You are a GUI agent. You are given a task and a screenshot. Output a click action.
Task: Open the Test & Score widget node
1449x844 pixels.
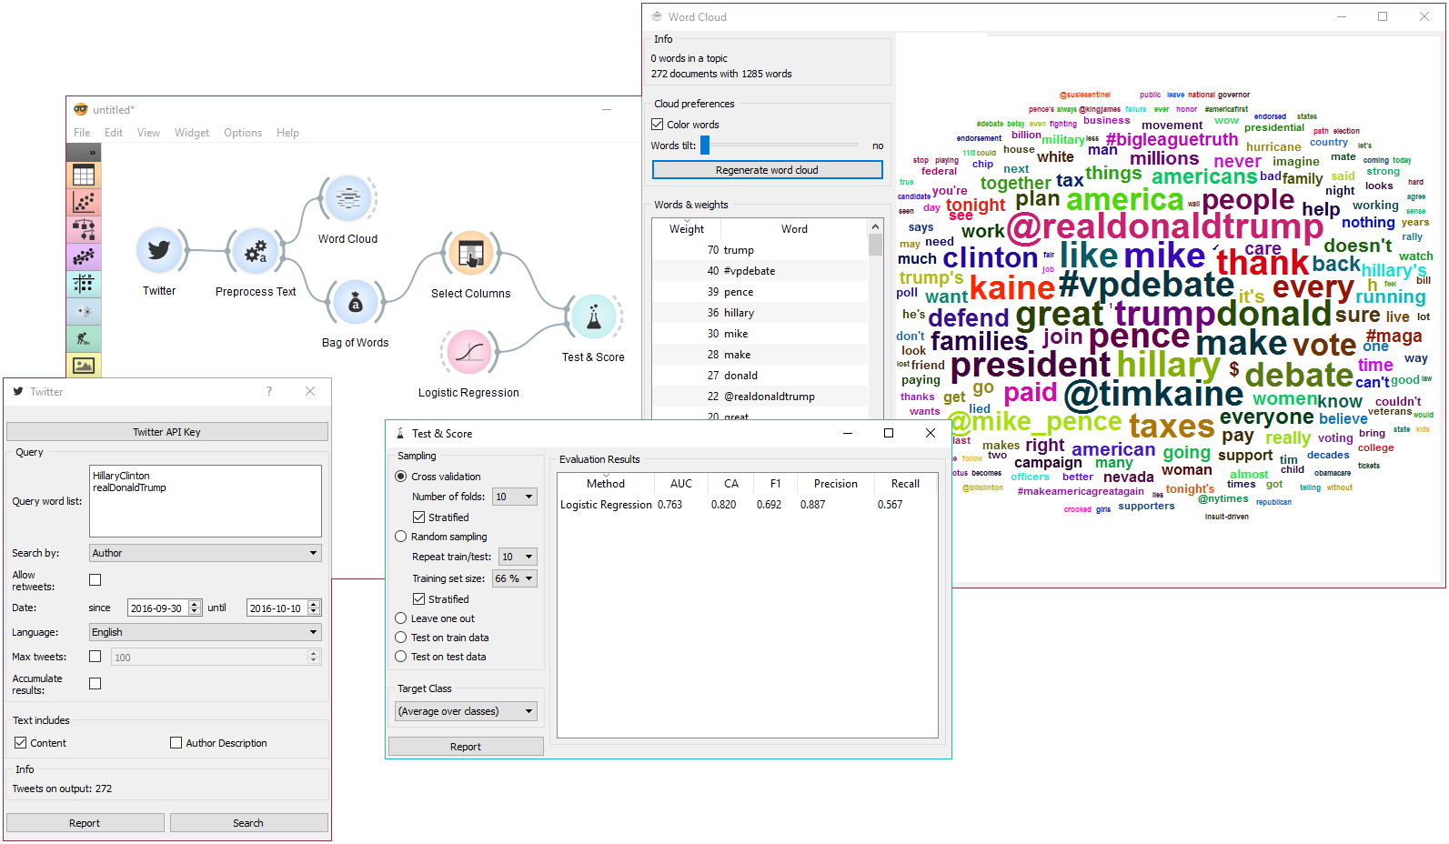click(593, 317)
